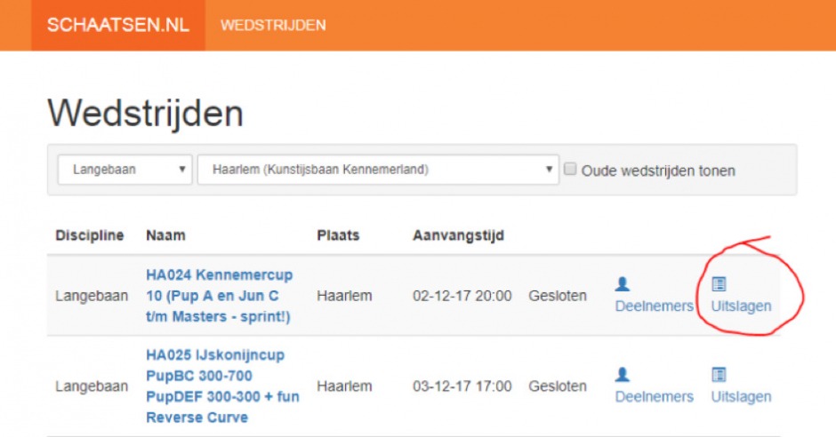Click the Naam column header
The width and height of the screenshot is (836, 437).
point(165,235)
